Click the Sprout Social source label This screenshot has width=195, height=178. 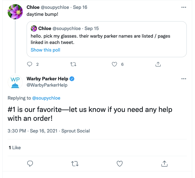pos(76,131)
